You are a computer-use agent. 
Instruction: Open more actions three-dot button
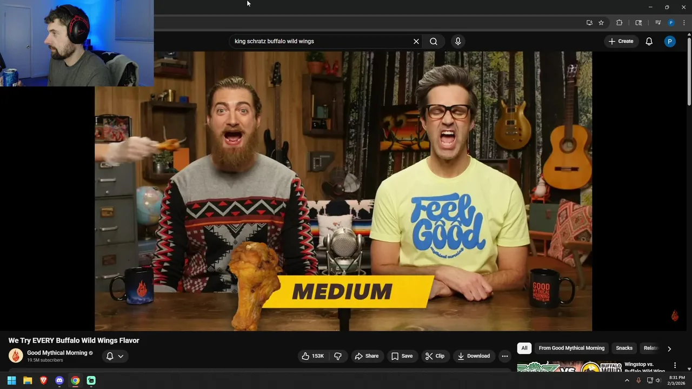coord(504,356)
